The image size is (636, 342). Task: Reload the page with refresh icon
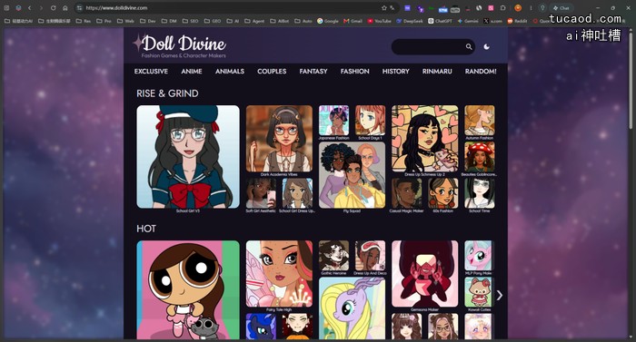pyautogui.click(x=53, y=7)
